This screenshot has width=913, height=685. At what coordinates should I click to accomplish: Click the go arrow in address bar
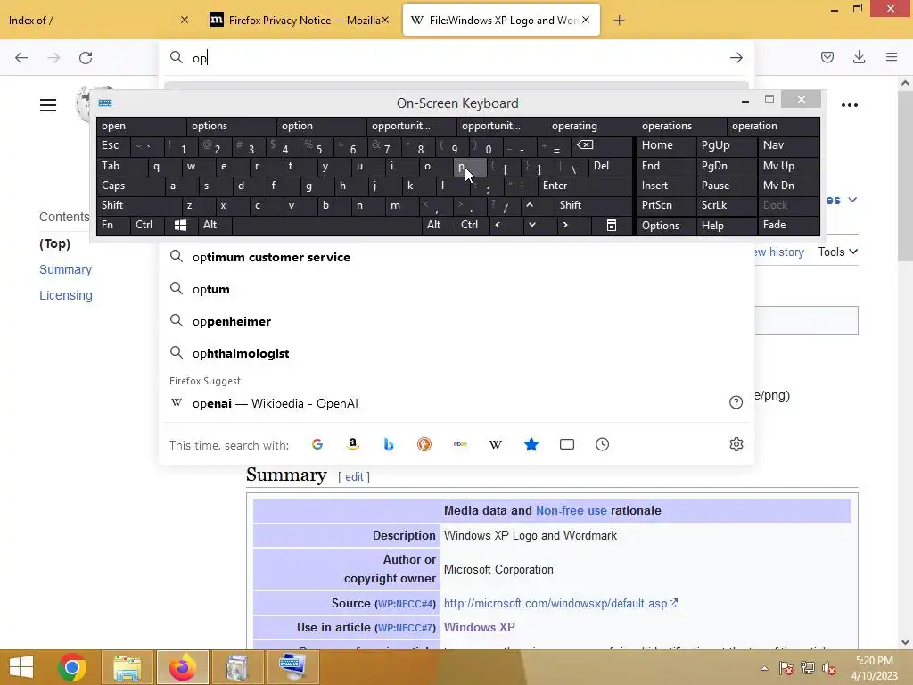coord(736,58)
